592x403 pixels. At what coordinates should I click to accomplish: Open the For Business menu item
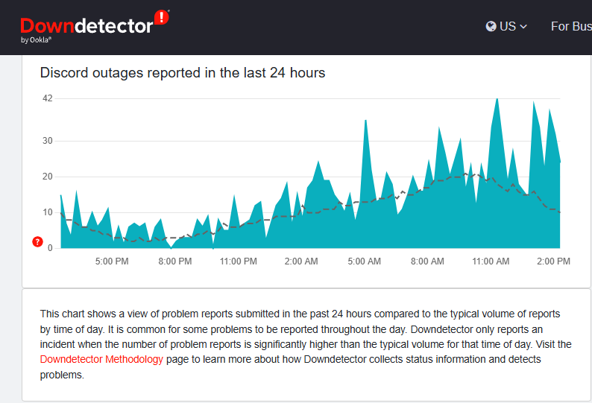571,26
